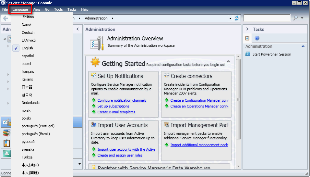Open Create e-mail templates link
Screen dimensions: 310x177
tap(116, 112)
